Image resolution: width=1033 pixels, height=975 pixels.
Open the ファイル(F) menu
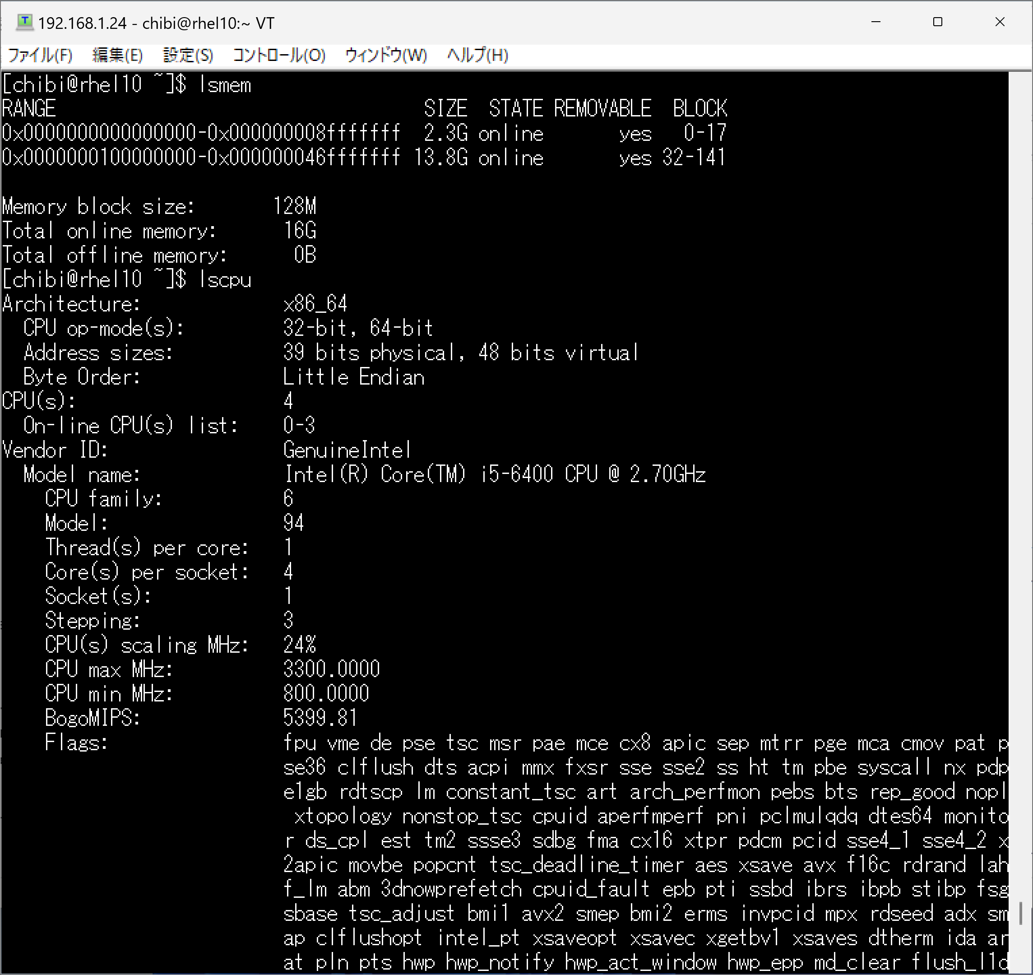[x=40, y=55]
